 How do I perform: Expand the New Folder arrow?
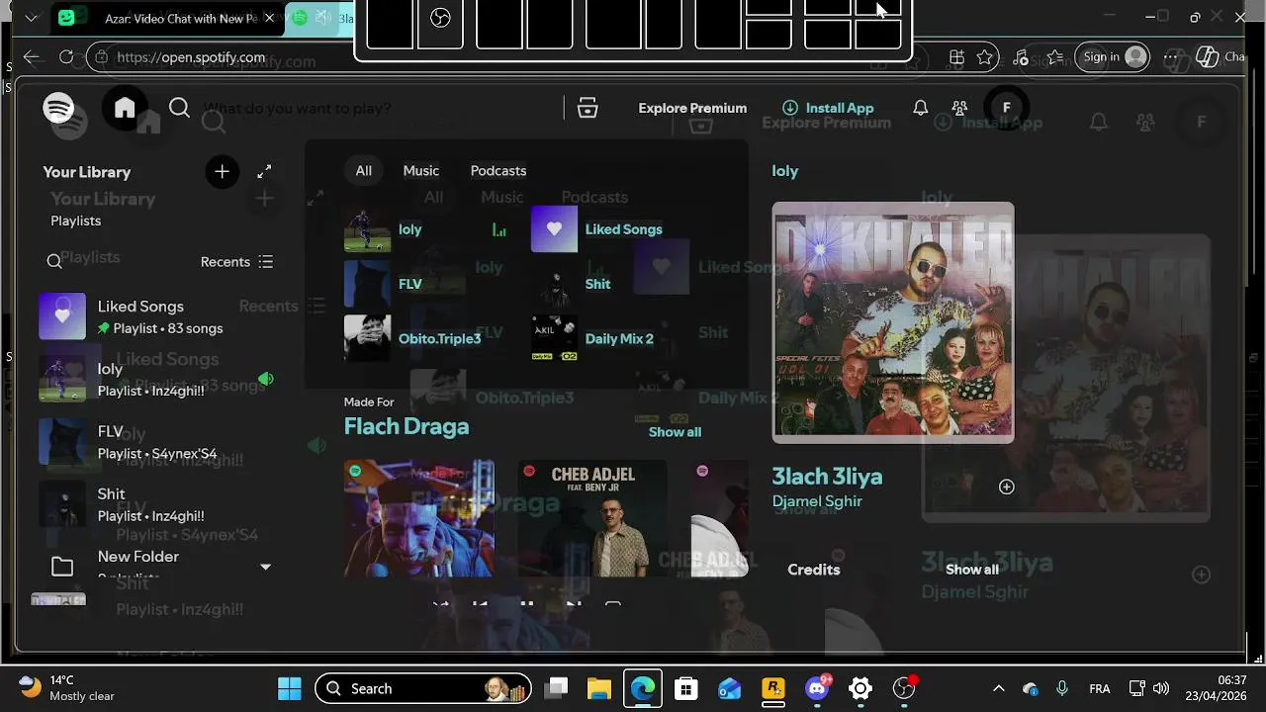point(265,567)
